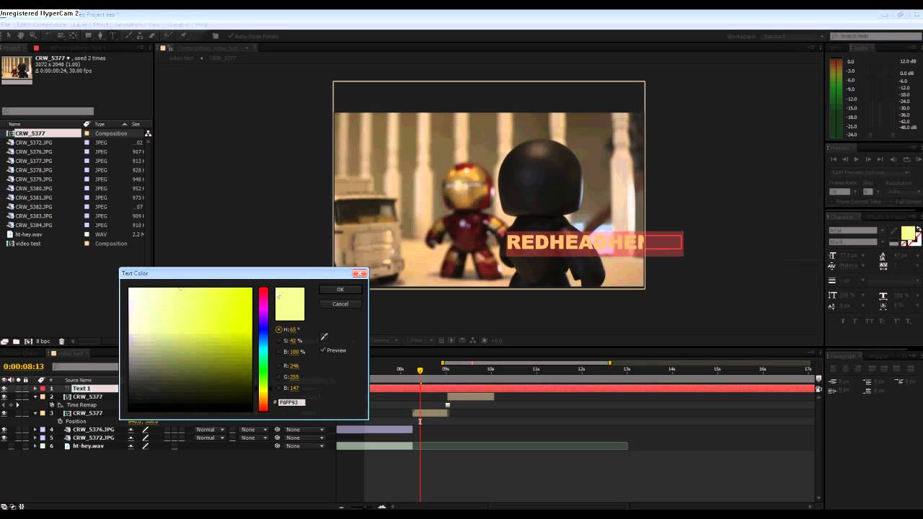Hide the Text 1 layer eye

(x=4, y=389)
